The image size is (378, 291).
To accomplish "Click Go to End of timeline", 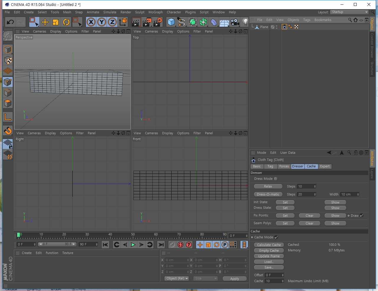I will 161,245.
